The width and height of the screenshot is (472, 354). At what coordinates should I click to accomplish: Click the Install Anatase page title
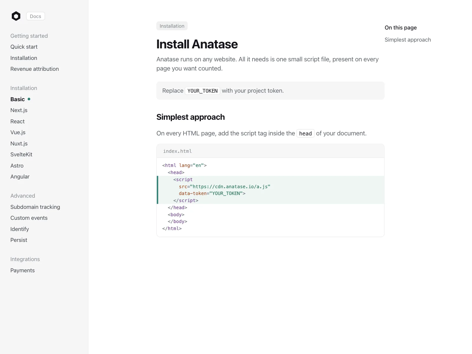(197, 44)
